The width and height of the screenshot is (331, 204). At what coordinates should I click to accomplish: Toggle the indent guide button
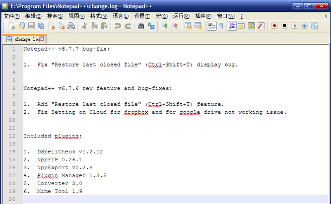click(x=232, y=26)
